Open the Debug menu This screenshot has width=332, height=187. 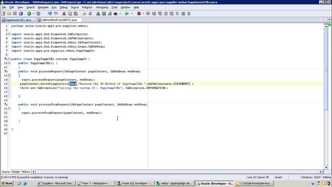pyautogui.click(x=63, y=7)
